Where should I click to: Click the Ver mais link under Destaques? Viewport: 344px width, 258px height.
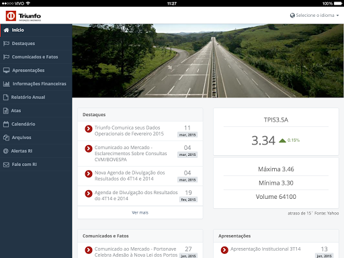[x=140, y=212]
